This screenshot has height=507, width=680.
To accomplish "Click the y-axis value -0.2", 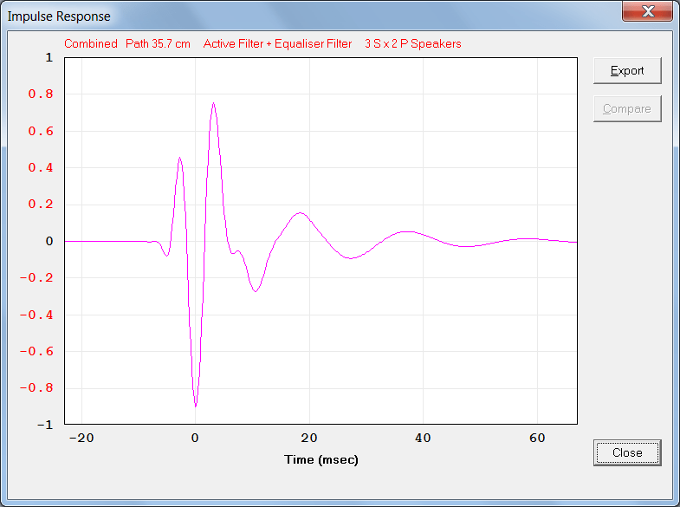I will (36, 277).
